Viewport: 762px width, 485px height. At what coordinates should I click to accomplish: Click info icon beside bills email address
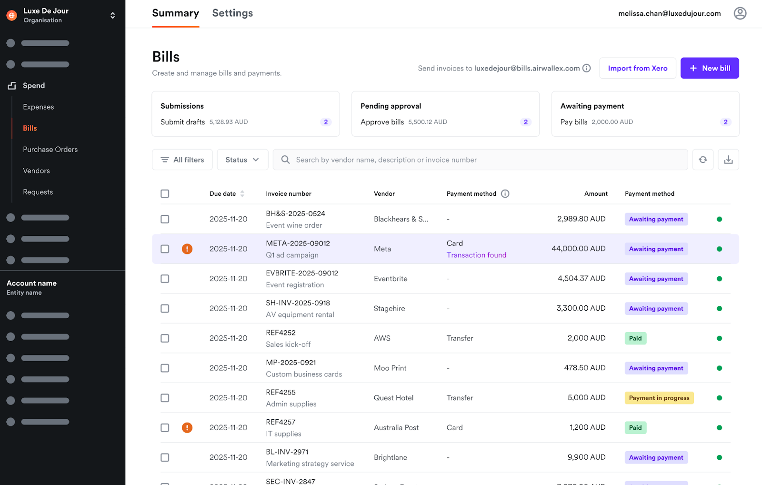coord(587,68)
